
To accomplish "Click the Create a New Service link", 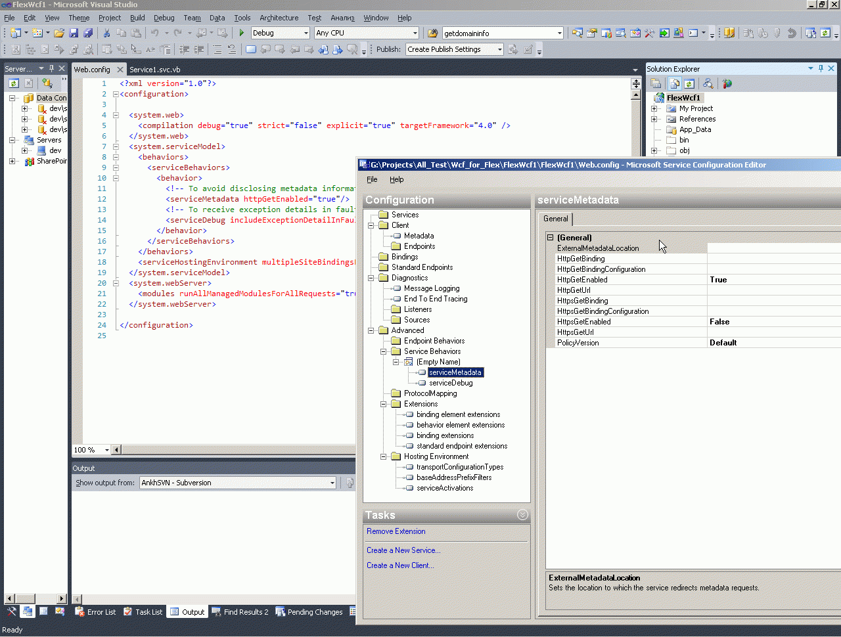I will (403, 550).
